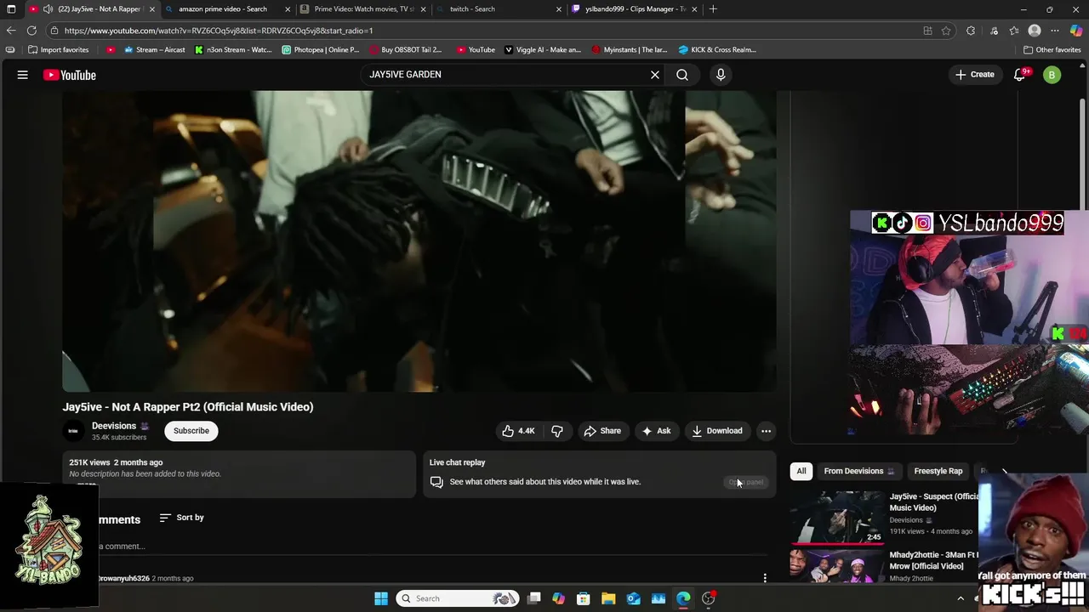The width and height of the screenshot is (1089, 612).
Task: Share the Not A Rapper Pt2 video
Action: [602, 431]
